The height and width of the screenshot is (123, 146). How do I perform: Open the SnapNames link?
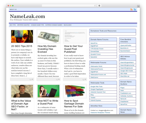point(124,101)
